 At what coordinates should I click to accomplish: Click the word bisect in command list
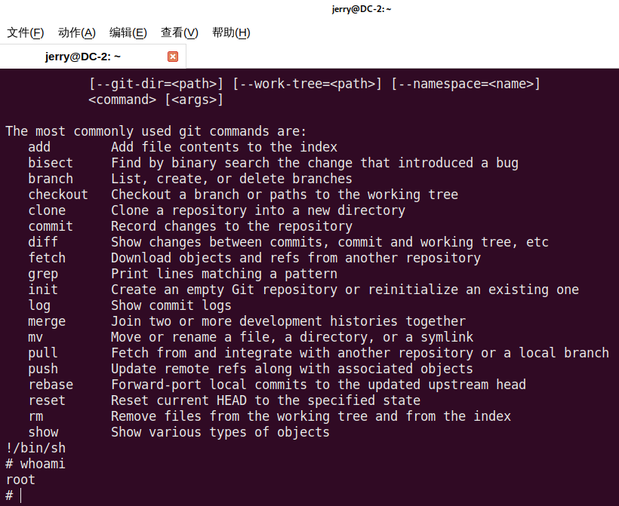51,163
